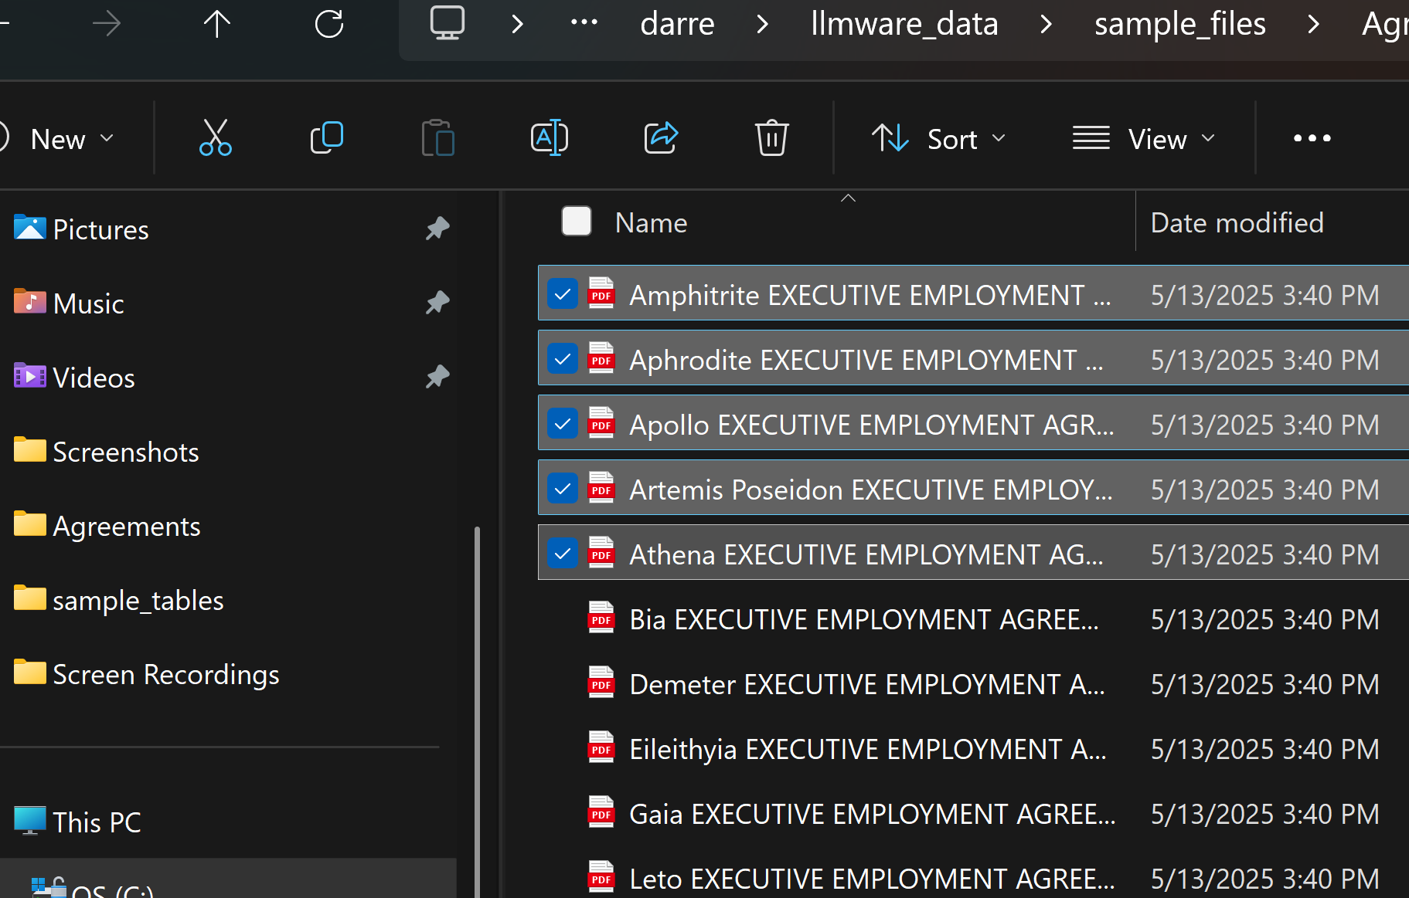Go to llmware_data in the breadcrumb
This screenshot has height=898, width=1409.
click(904, 24)
